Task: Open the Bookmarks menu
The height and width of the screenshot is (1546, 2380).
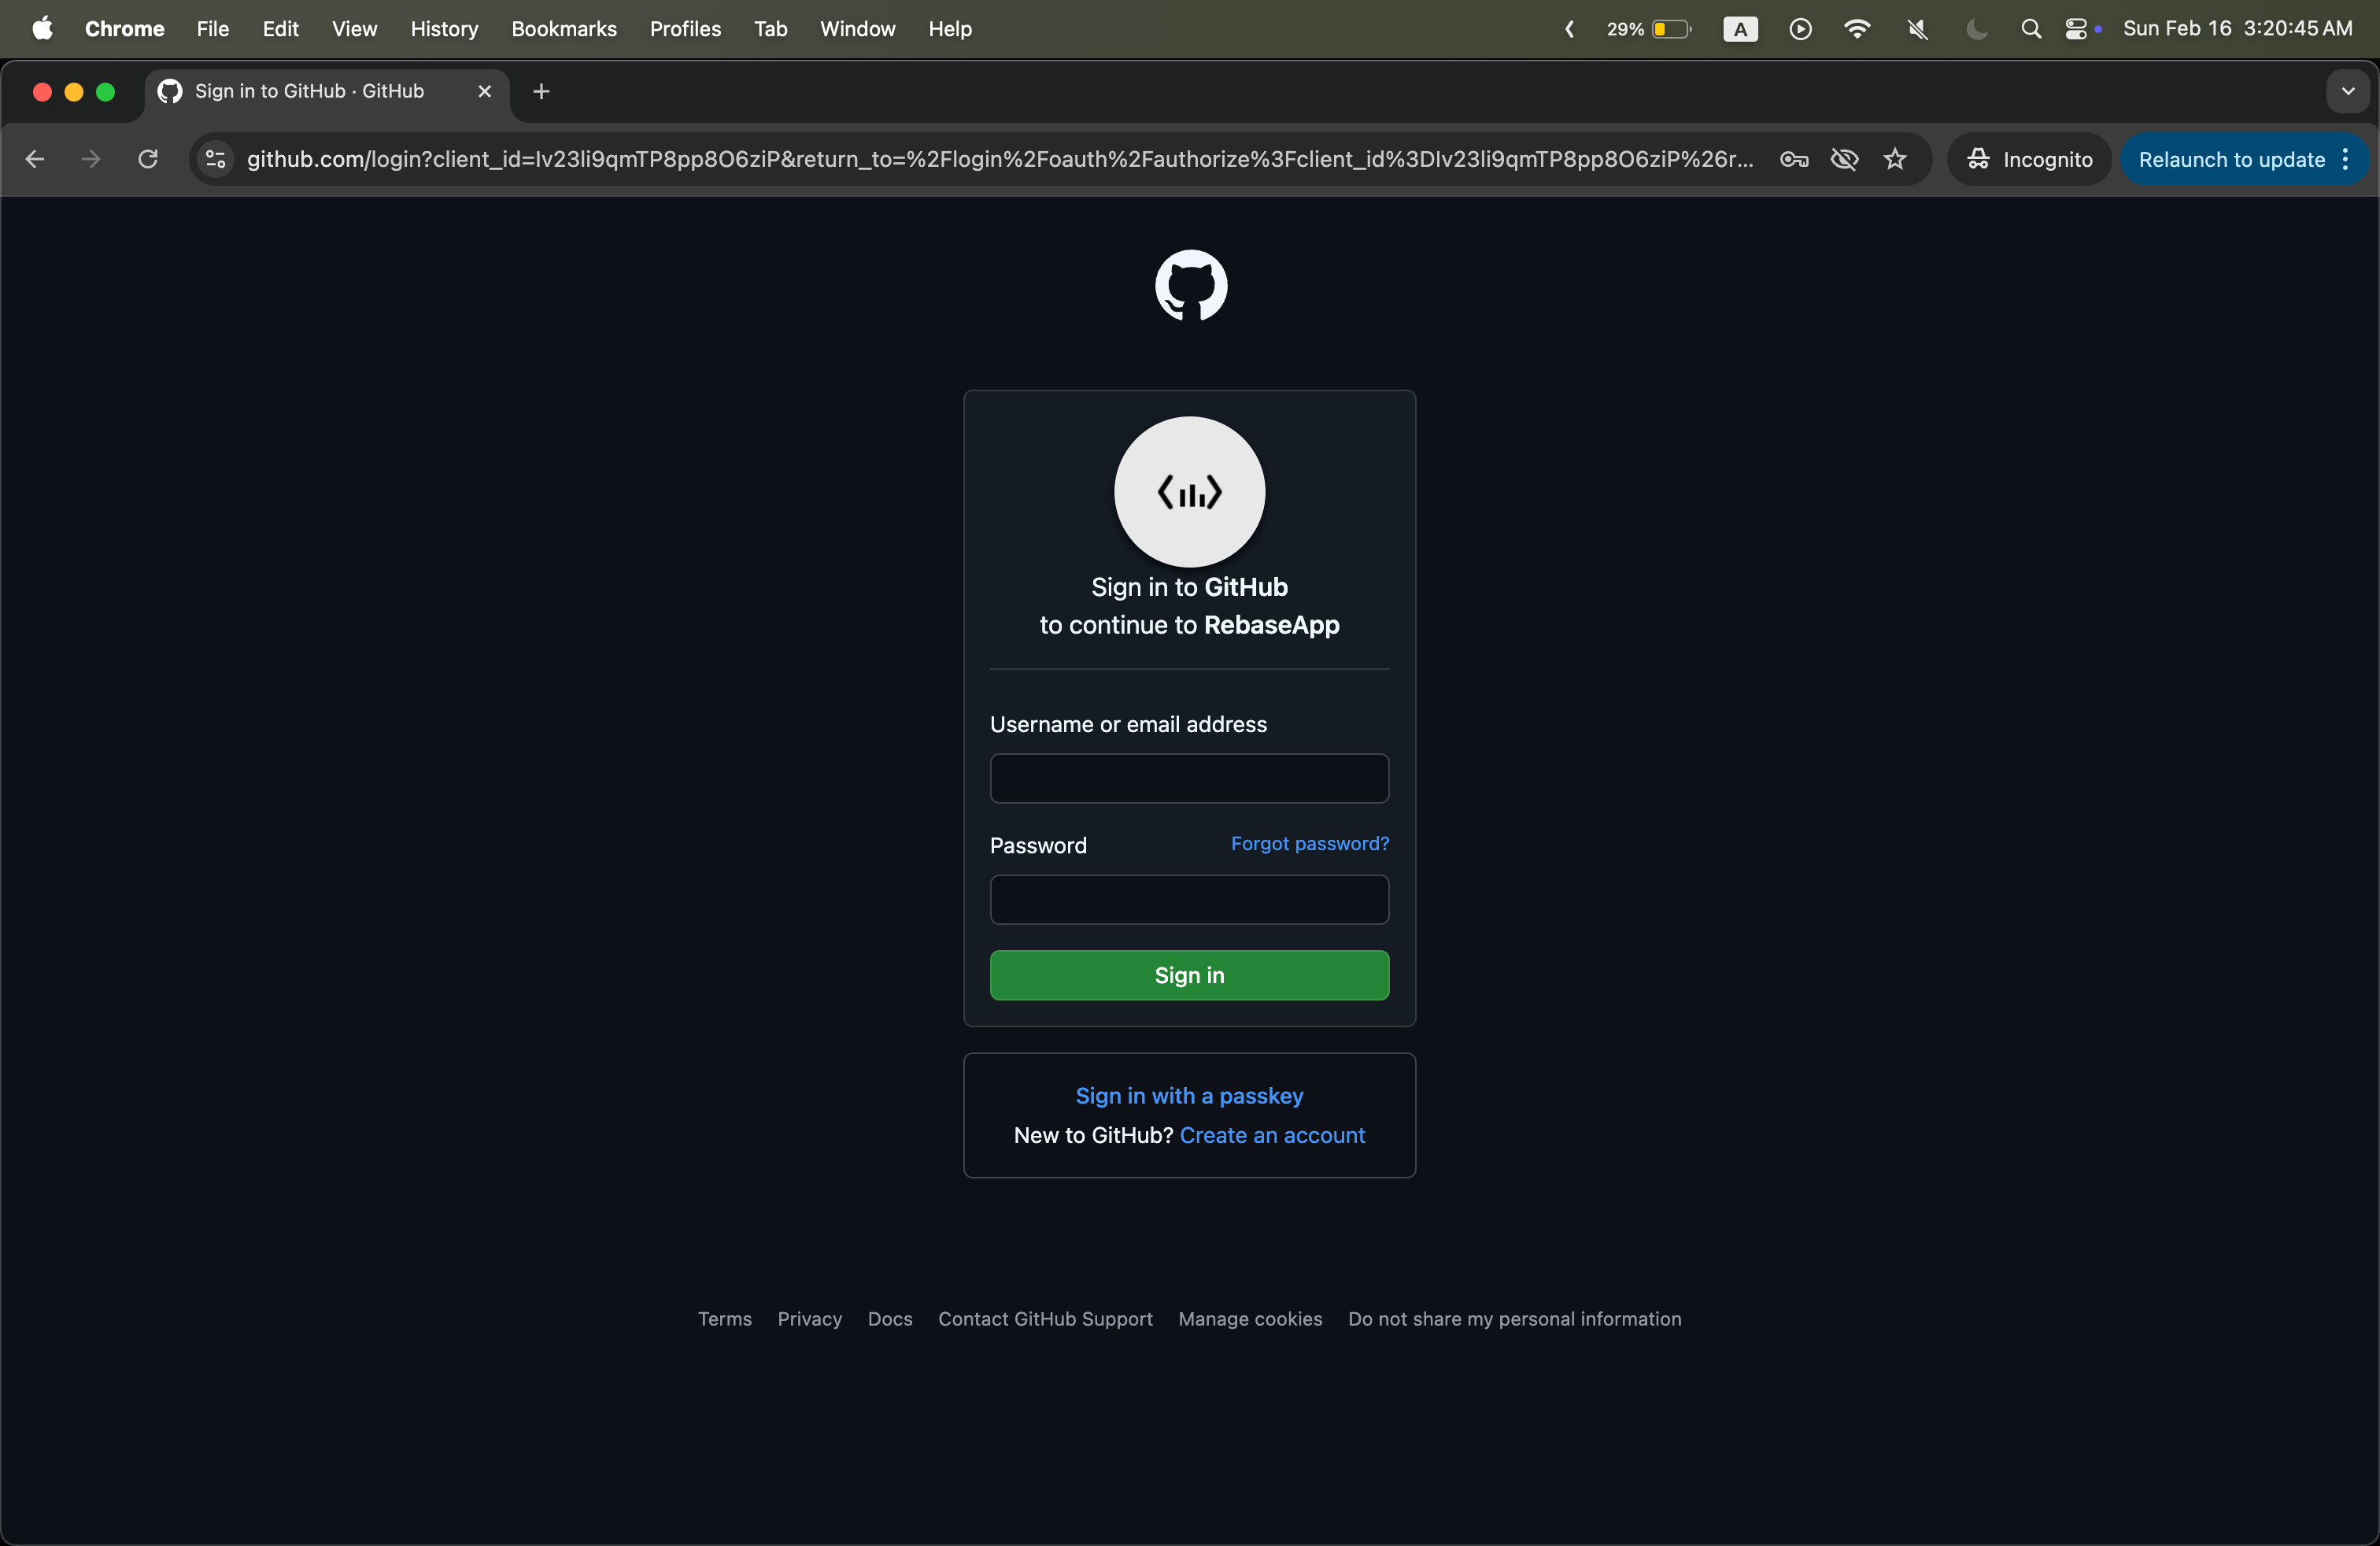Action: pyautogui.click(x=563, y=29)
